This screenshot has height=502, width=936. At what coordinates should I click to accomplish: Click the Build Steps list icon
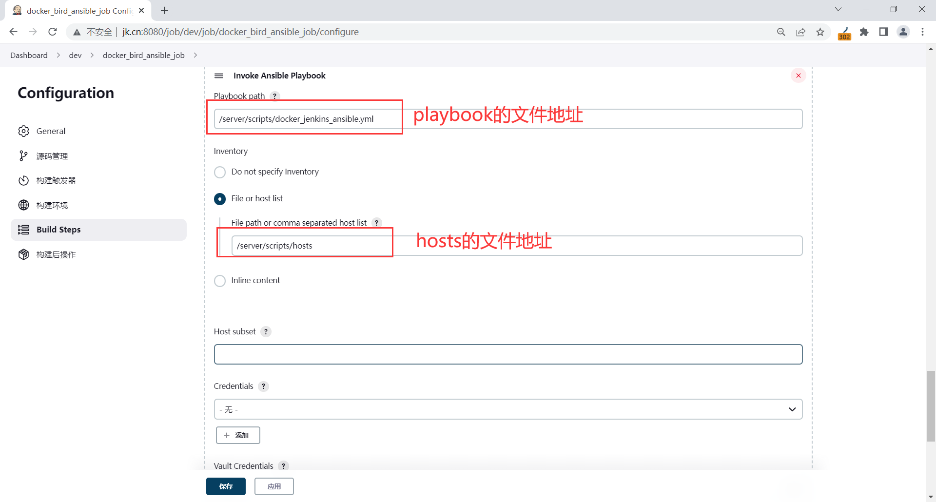click(23, 230)
